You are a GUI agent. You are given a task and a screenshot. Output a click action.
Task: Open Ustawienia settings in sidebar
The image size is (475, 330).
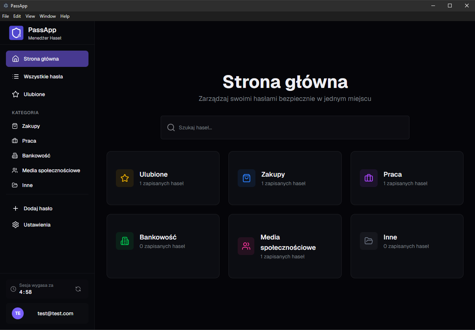(x=37, y=225)
